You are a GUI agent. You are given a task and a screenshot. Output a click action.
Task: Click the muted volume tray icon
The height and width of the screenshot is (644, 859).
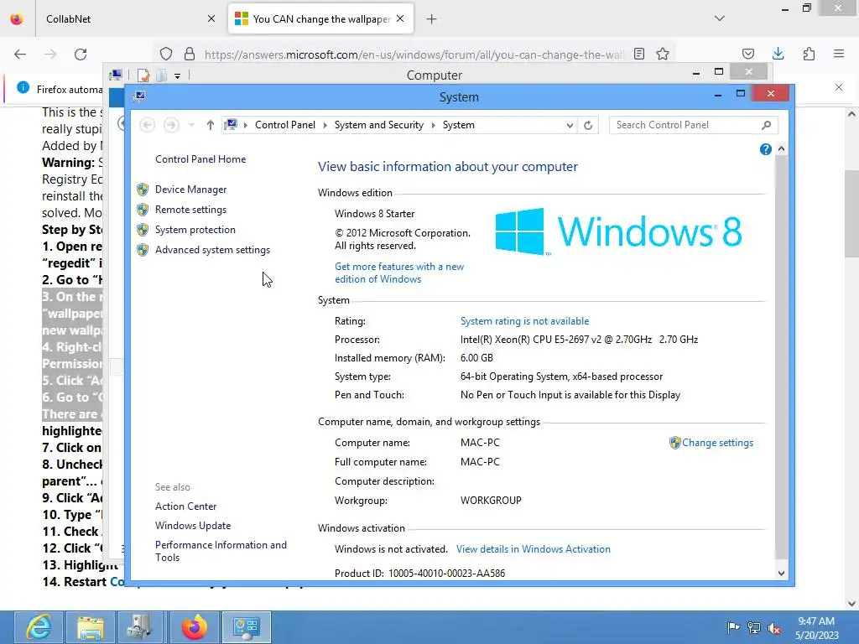(x=774, y=628)
